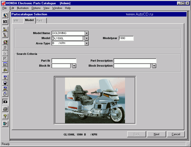Open help with the question mark icon
The image size is (191, 147).
pyautogui.click(x=5, y=116)
